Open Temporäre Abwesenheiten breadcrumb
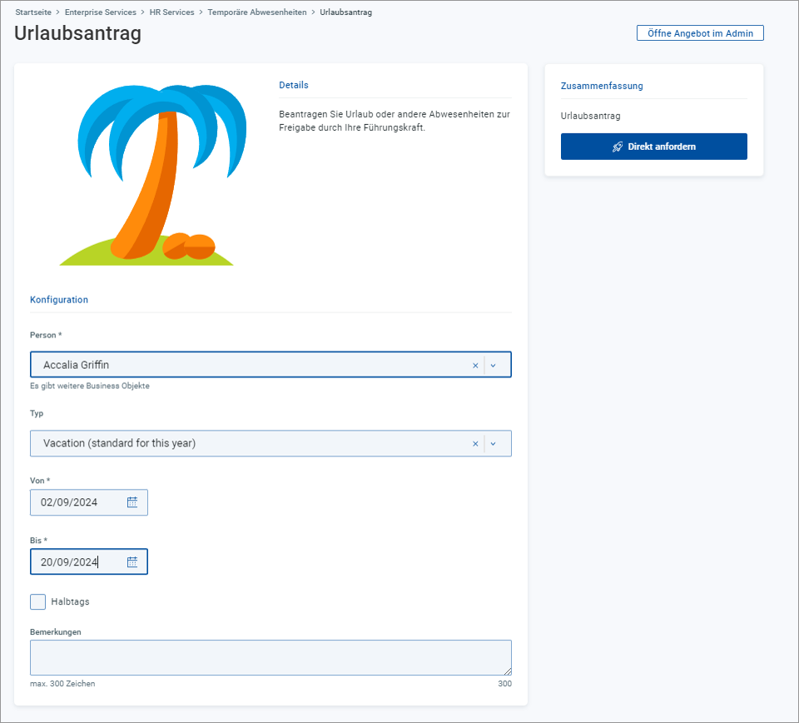799x723 pixels. (x=257, y=12)
